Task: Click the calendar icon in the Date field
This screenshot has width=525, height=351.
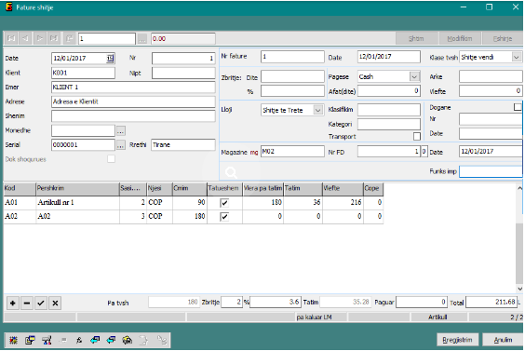Action: (110, 59)
